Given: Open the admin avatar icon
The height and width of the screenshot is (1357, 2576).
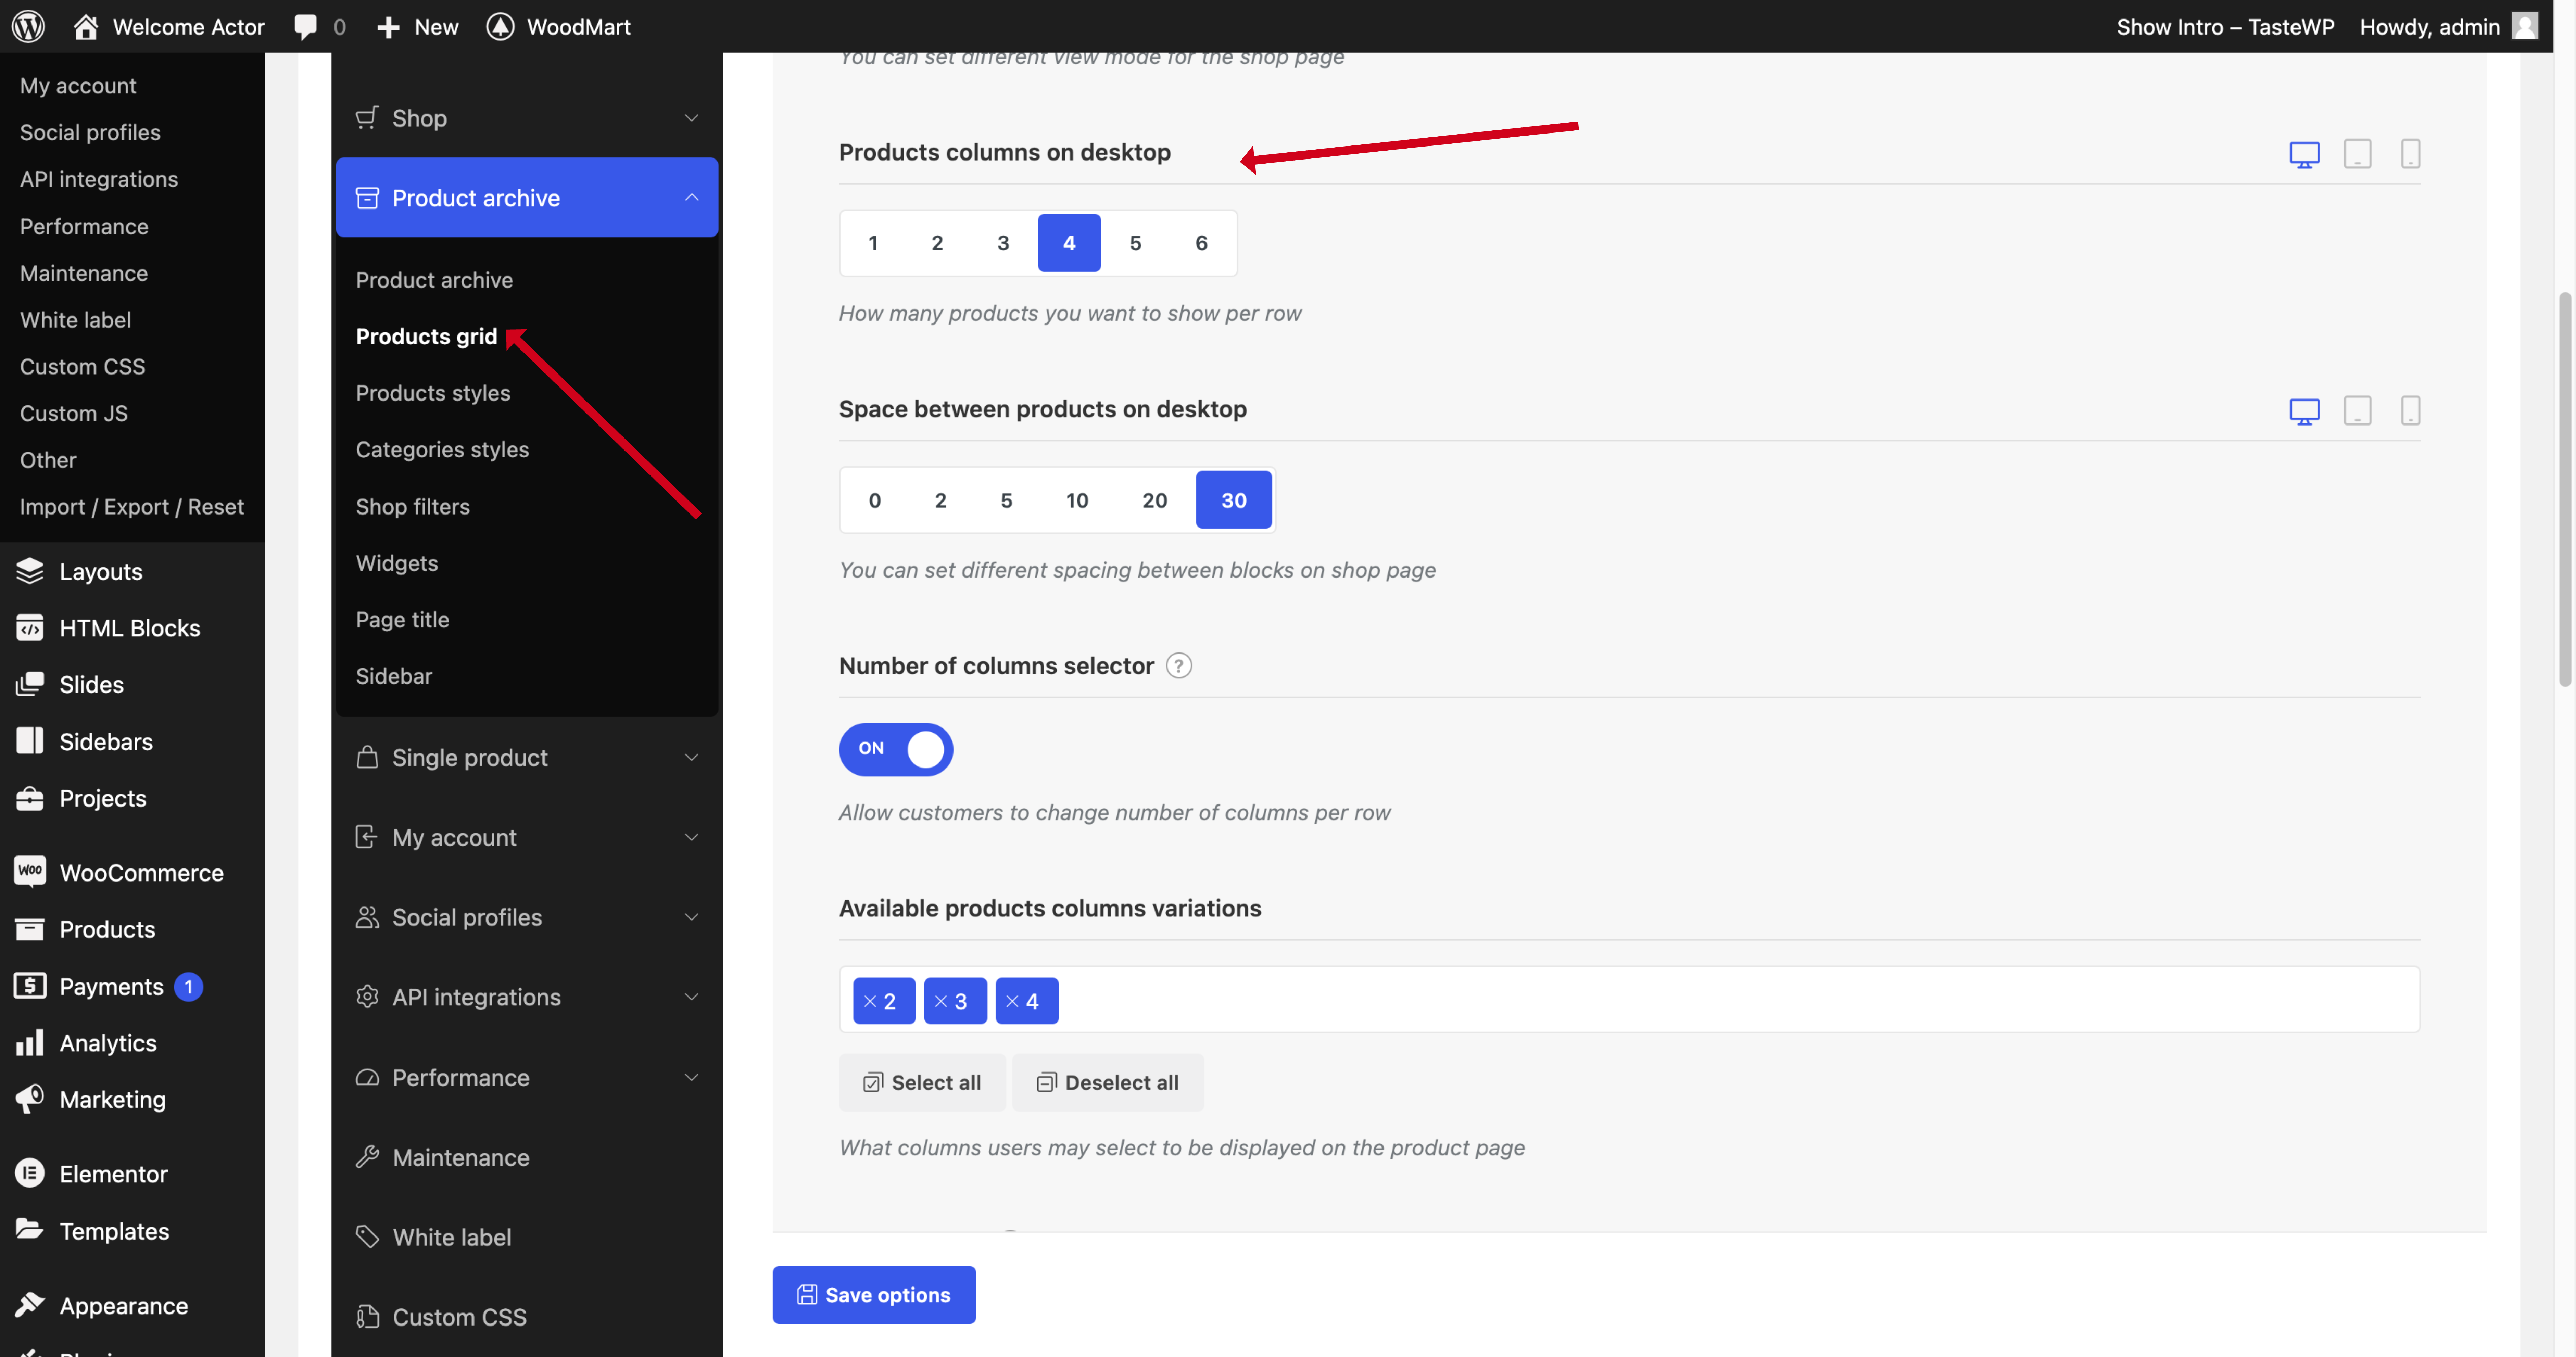Looking at the screenshot, I should pos(2525,26).
